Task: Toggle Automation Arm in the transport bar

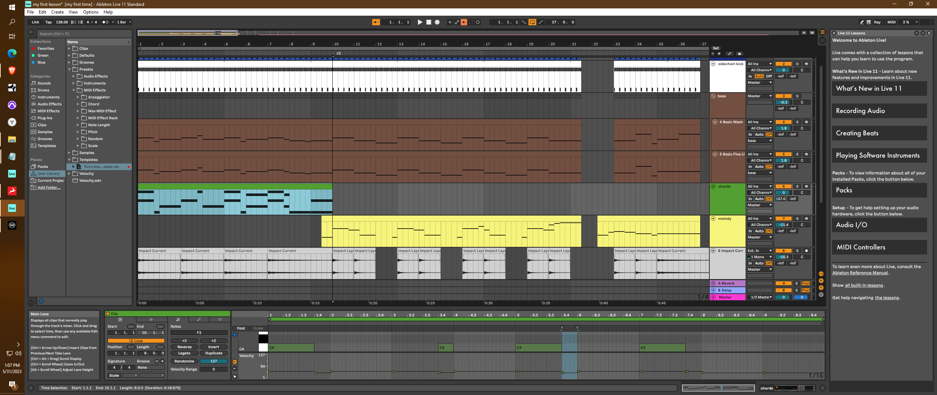Action: (x=457, y=22)
